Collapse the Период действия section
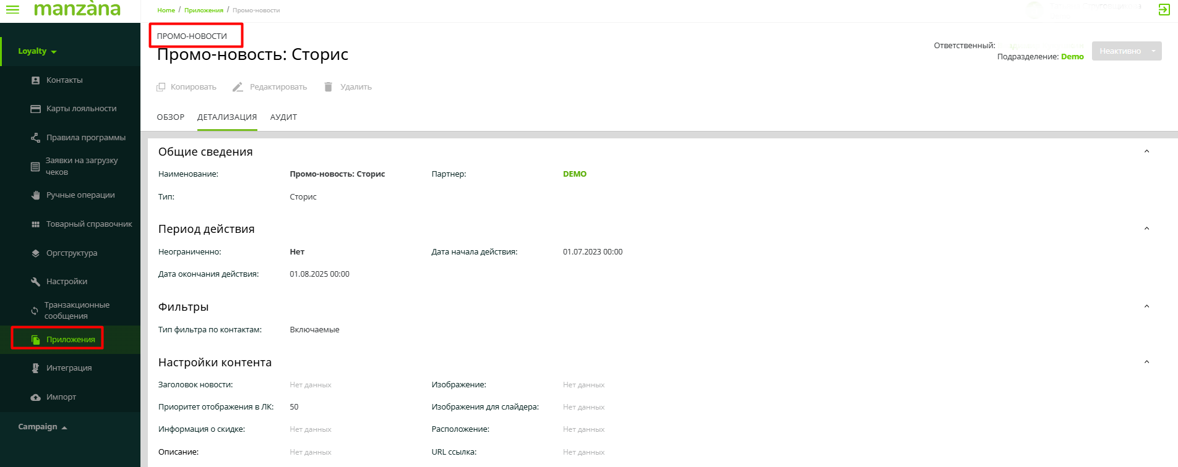 (x=1146, y=229)
